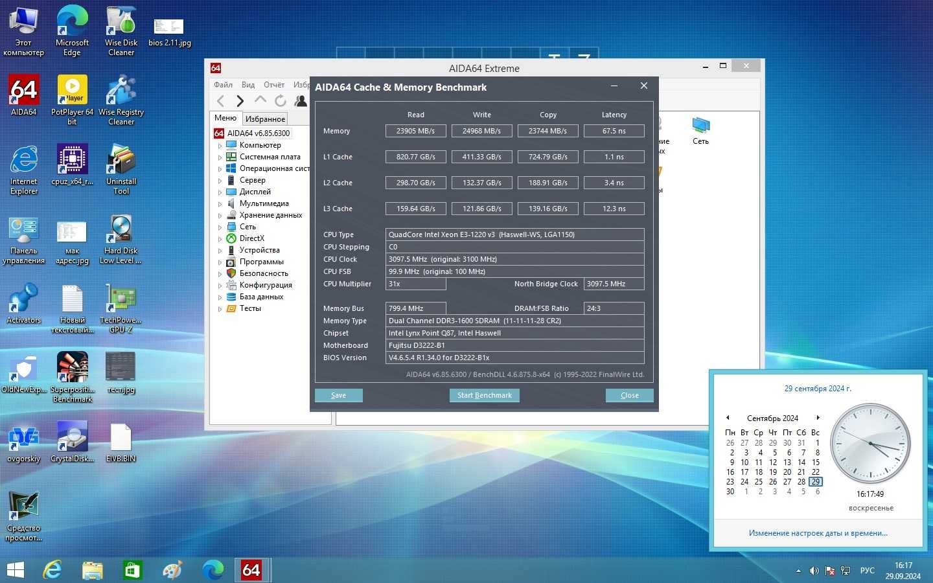Click the Close button in benchmark dialog
This screenshot has height=583, width=933.
click(629, 395)
